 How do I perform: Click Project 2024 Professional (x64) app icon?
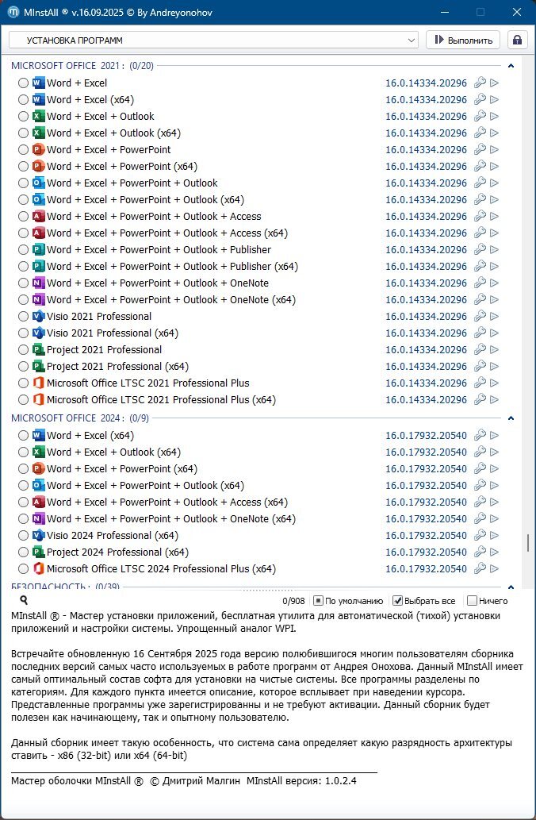pyautogui.click(x=37, y=552)
